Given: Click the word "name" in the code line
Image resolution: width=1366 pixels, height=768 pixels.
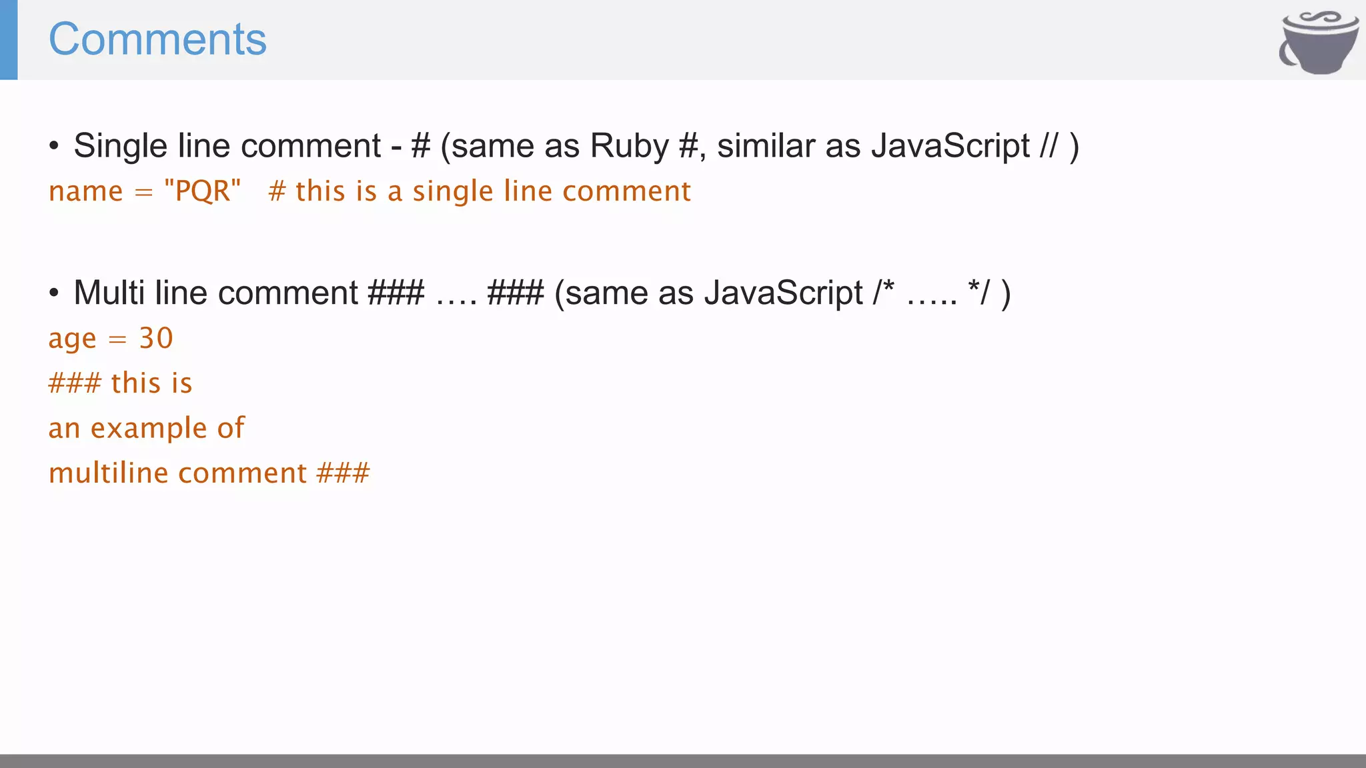Looking at the screenshot, I should pos(85,192).
